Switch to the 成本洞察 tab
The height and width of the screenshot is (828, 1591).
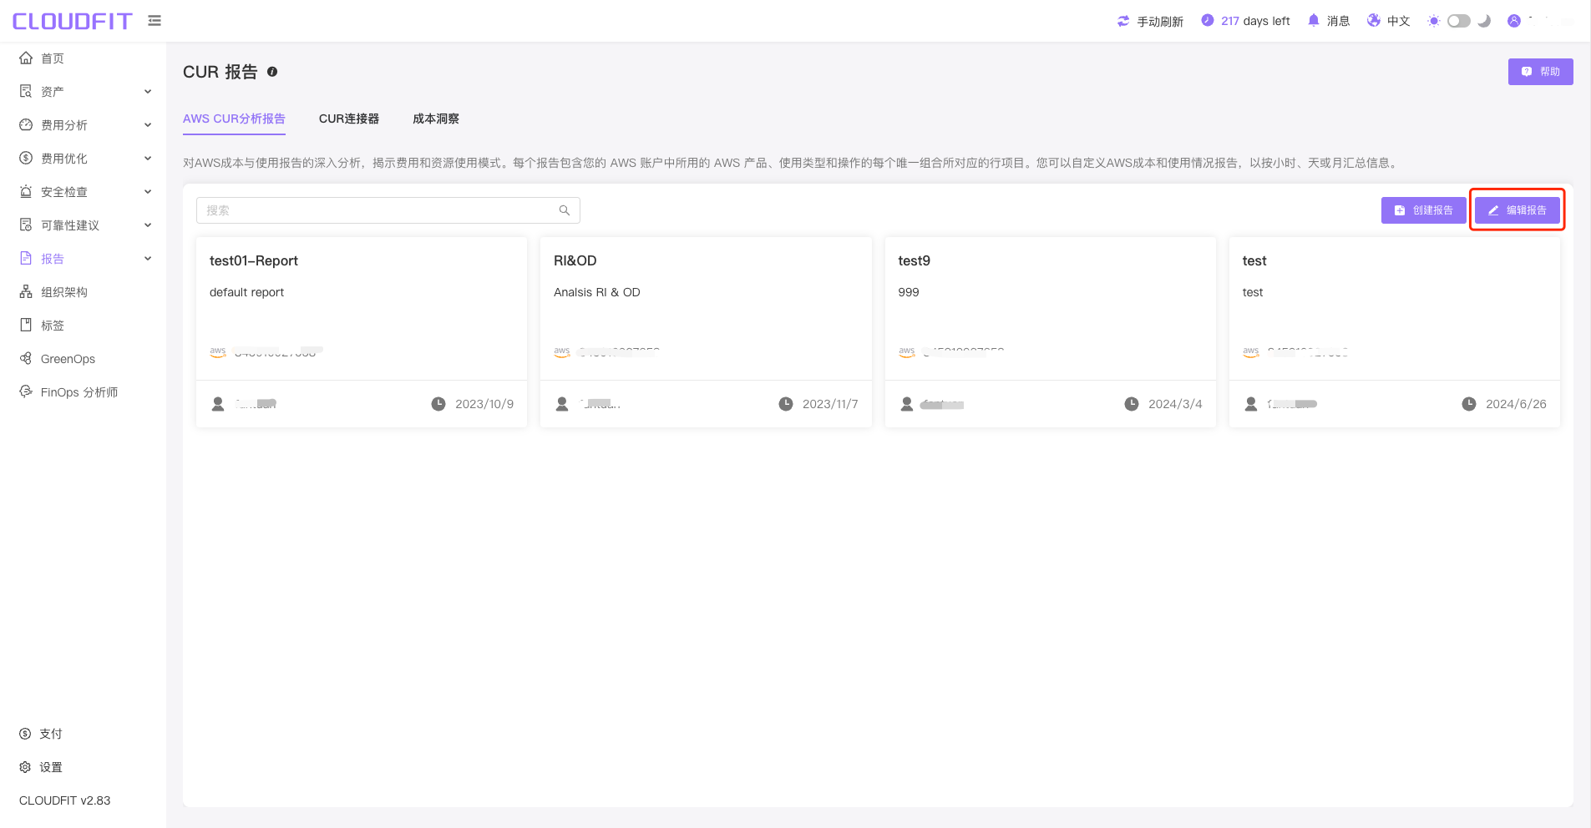436,119
